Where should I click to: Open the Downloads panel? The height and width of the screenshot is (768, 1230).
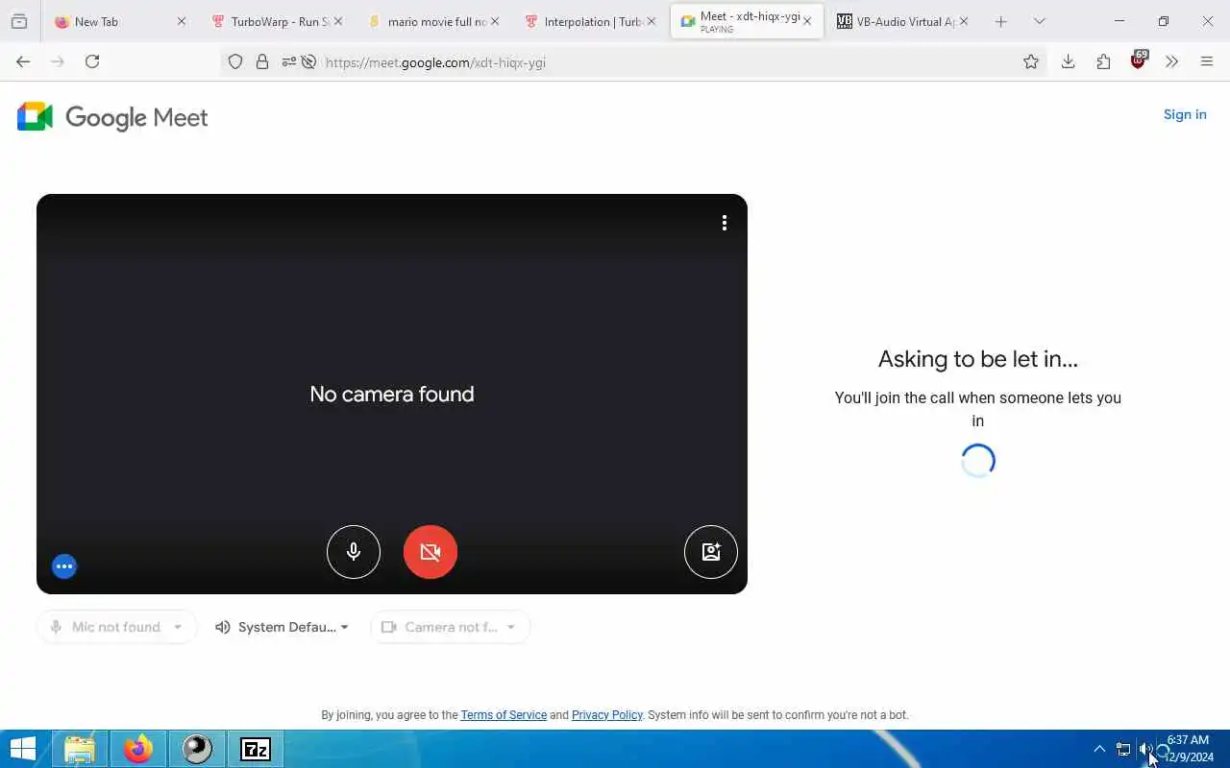coord(1068,61)
